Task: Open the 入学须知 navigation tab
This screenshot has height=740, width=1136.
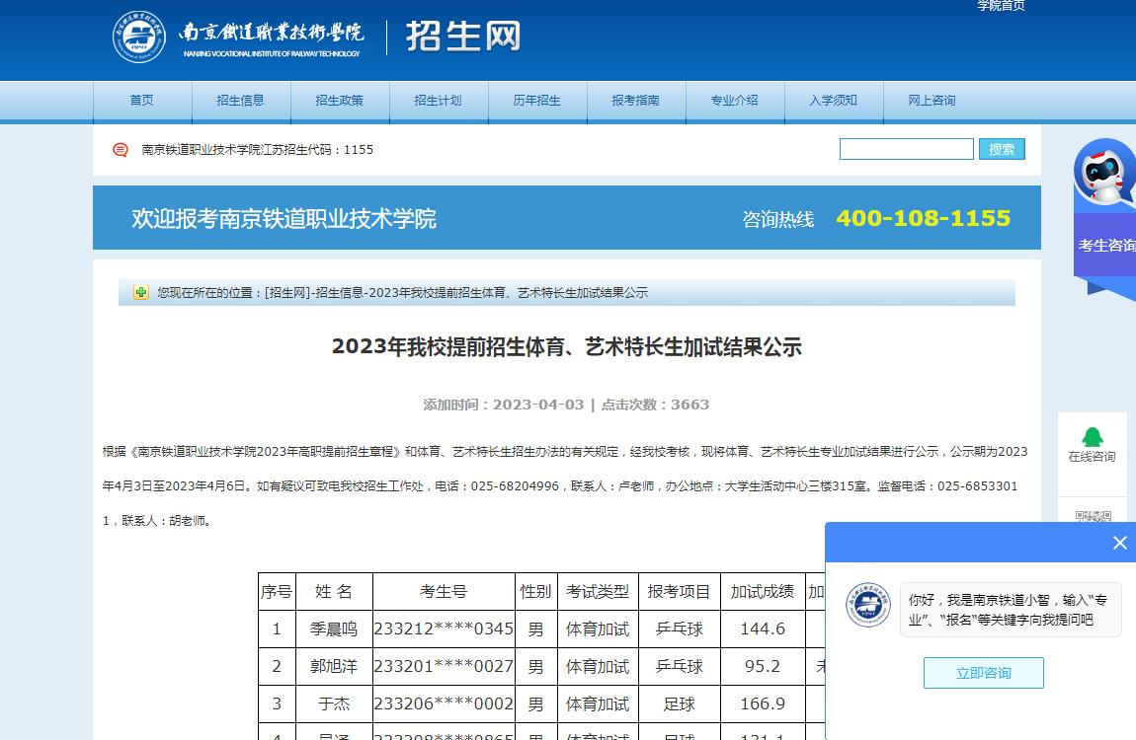Action: [x=833, y=101]
